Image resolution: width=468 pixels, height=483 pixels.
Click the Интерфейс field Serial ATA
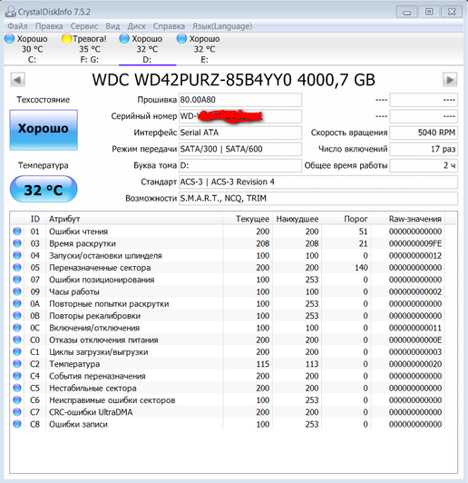coord(240,133)
